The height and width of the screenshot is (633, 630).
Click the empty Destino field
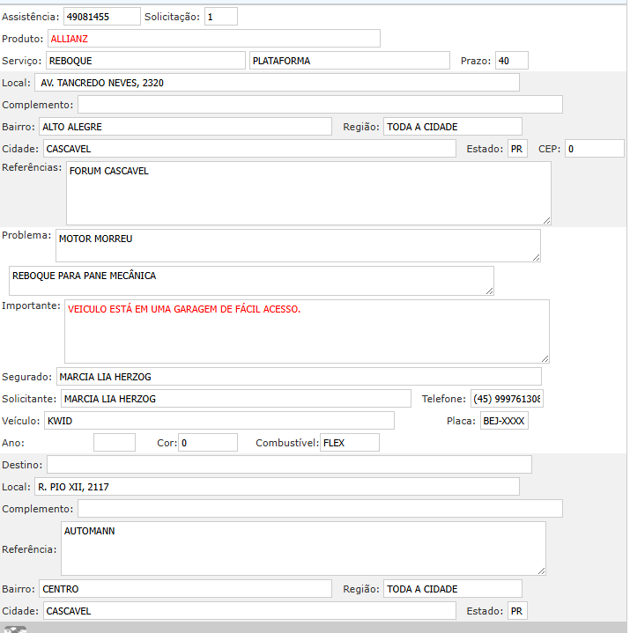[289, 464]
